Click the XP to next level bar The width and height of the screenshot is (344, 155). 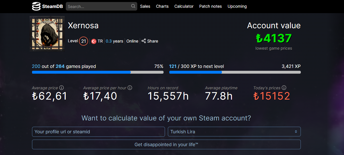point(235,72)
